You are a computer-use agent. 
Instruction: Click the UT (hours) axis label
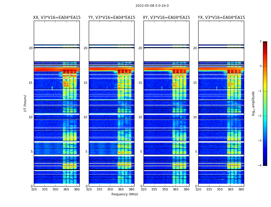pyautogui.click(x=25, y=103)
